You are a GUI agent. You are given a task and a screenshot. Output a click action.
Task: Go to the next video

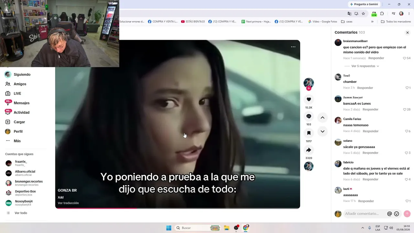(x=322, y=131)
